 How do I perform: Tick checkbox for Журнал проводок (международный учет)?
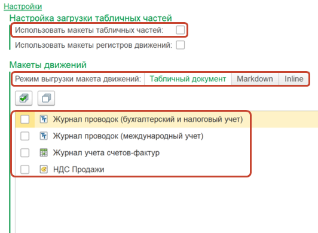coord(25,136)
